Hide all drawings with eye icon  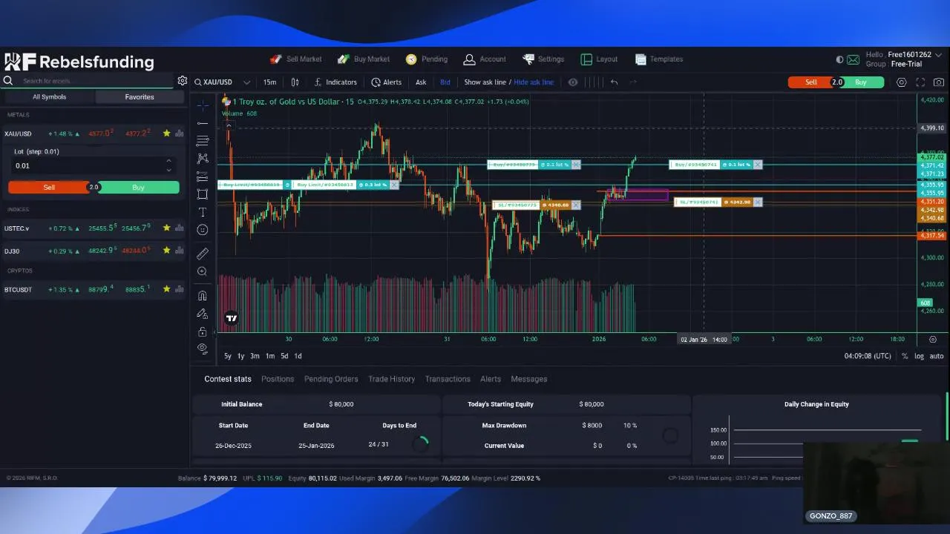pyautogui.click(x=203, y=349)
